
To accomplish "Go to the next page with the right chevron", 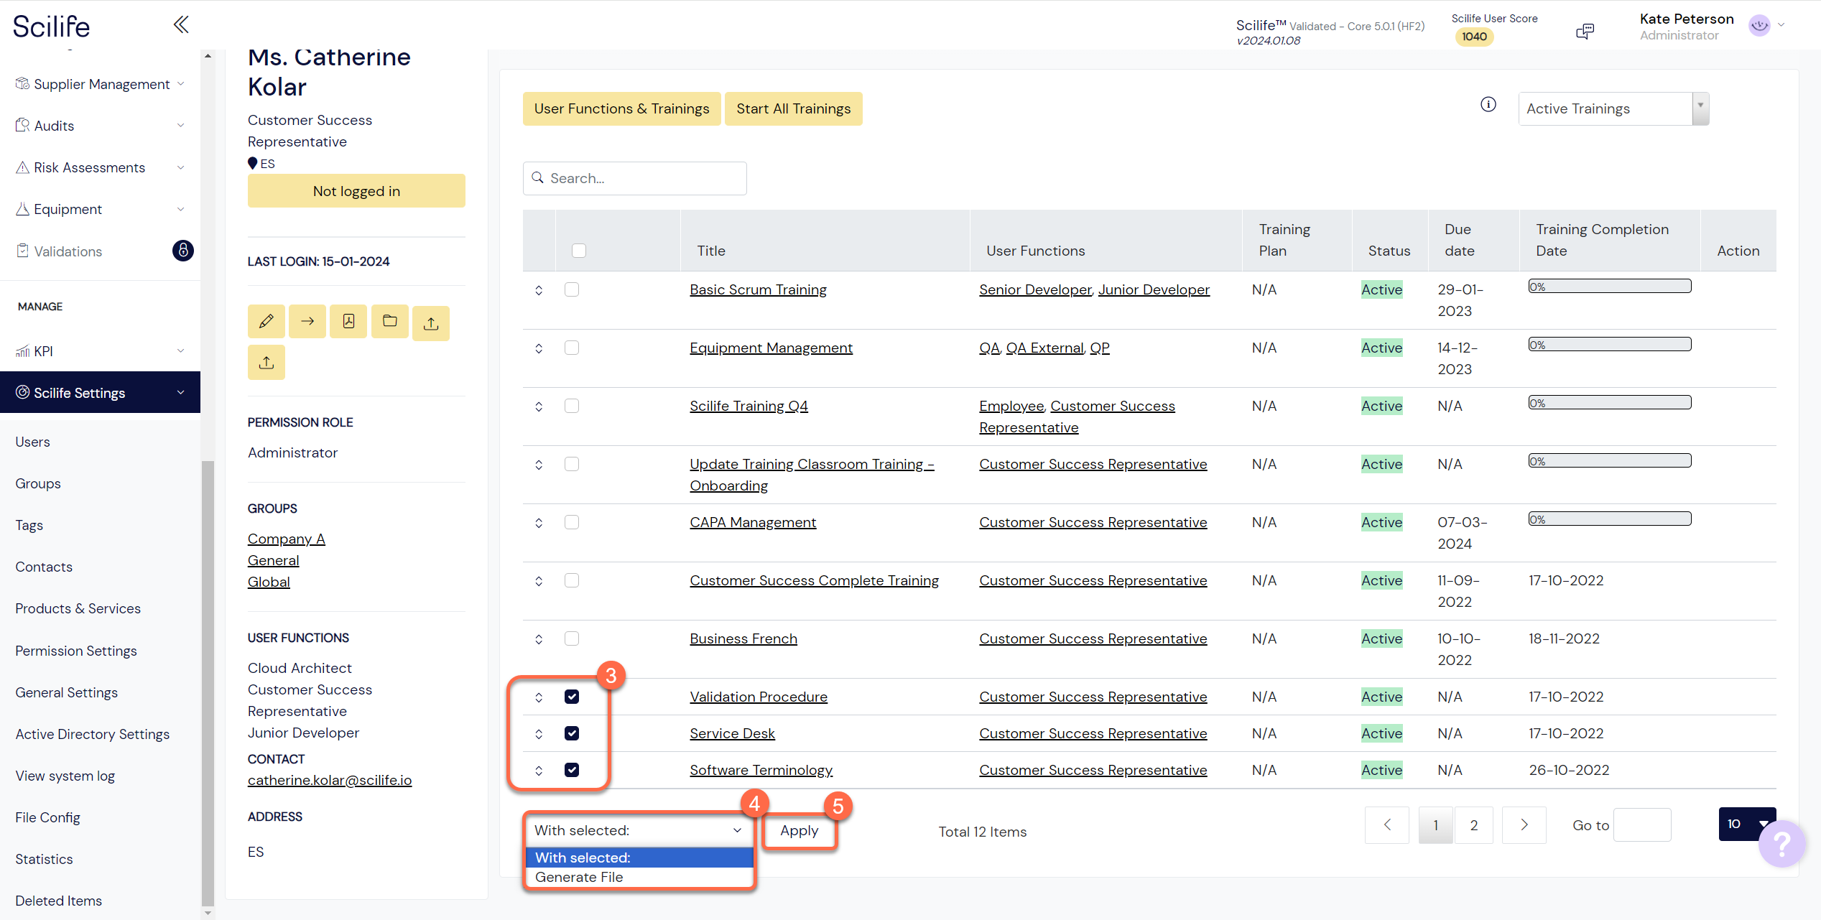I will tap(1524, 825).
